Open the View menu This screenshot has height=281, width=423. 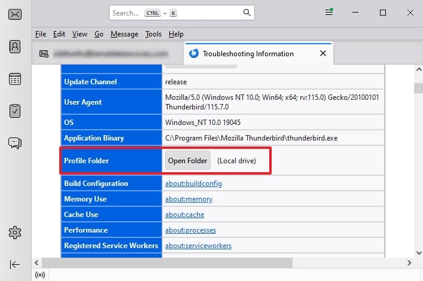click(x=80, y=34)
